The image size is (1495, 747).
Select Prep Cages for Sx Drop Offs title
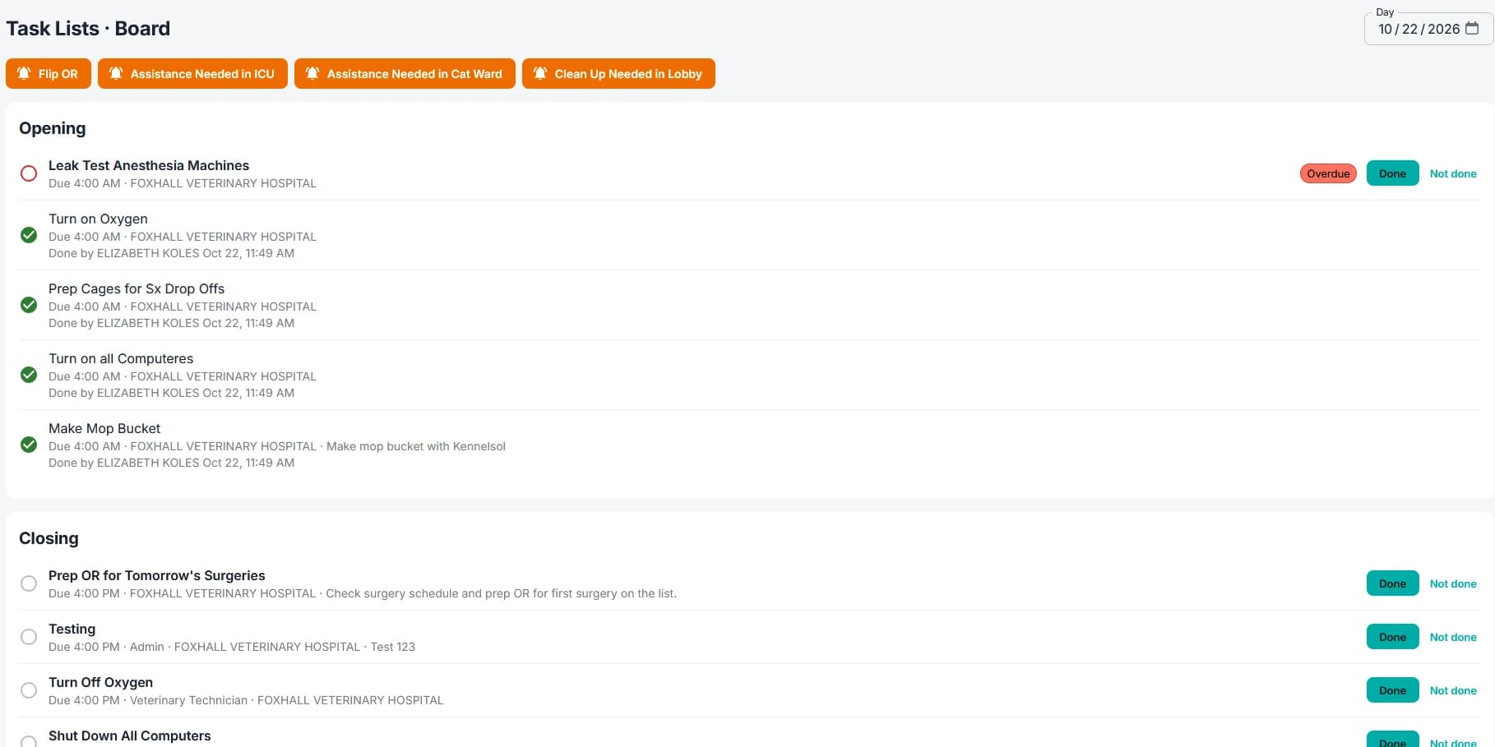click(x=137, y=288)
